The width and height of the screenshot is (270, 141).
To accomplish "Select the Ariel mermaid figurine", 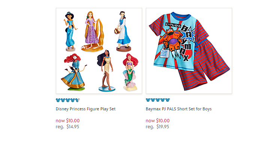I will tap(130, 72).
